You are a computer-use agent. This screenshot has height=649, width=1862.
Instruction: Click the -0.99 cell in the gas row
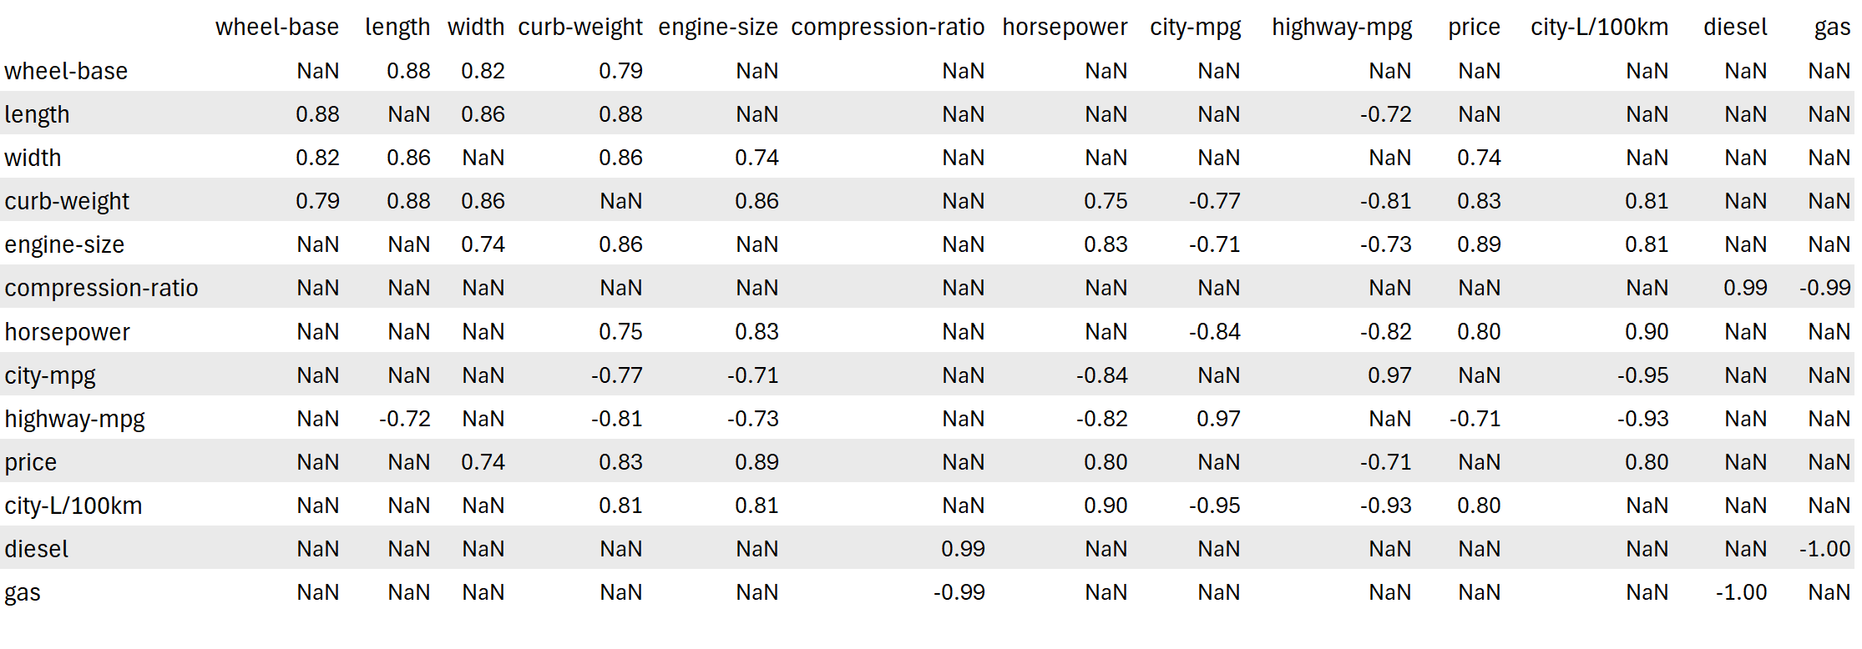[959, 592]
